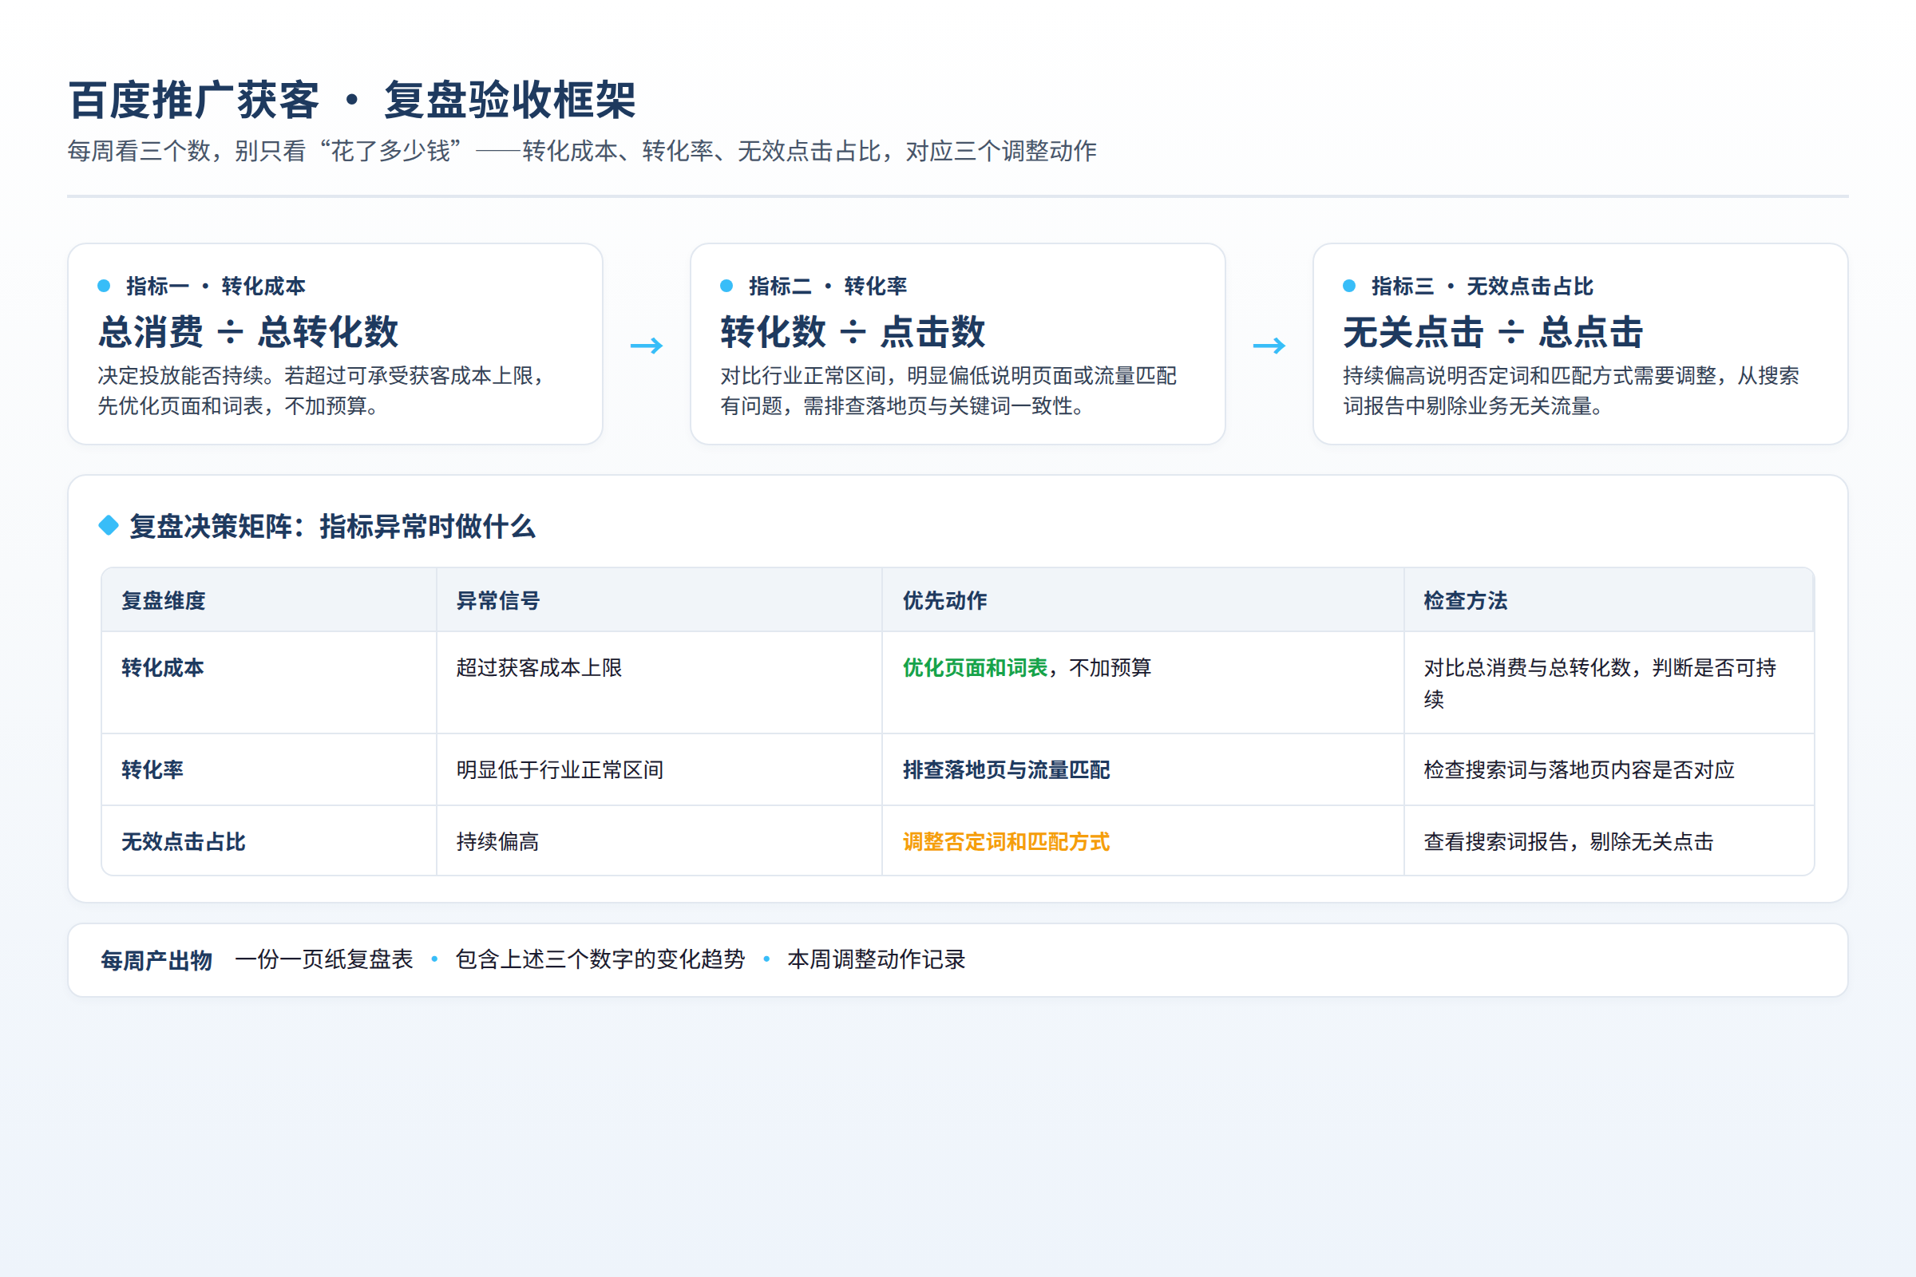Click the label 指标一 · 转化成本
Viewport: 1916px width, 1277px height.
[x=216, y=286]
